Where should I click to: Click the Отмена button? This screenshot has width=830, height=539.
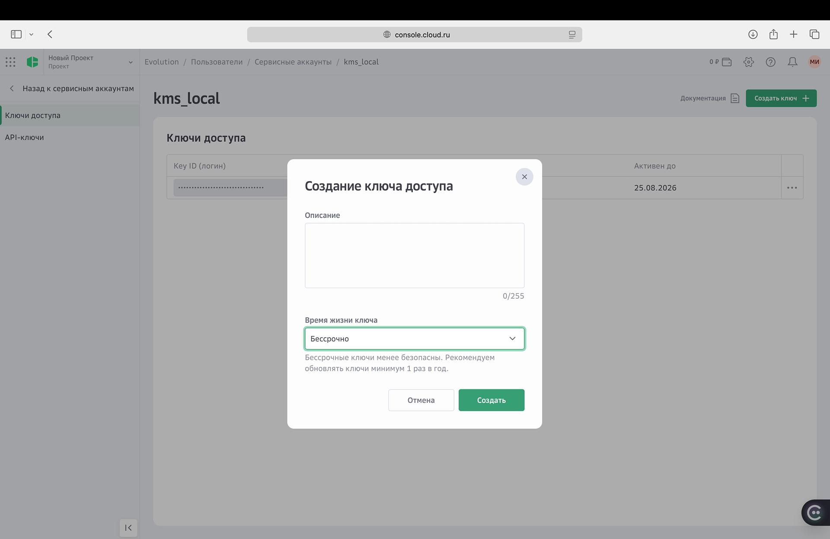tap(421, 400)
